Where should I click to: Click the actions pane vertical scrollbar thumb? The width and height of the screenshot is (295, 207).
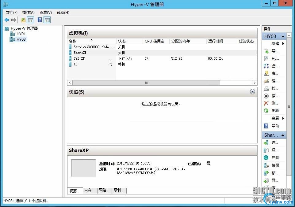(289, 107)
